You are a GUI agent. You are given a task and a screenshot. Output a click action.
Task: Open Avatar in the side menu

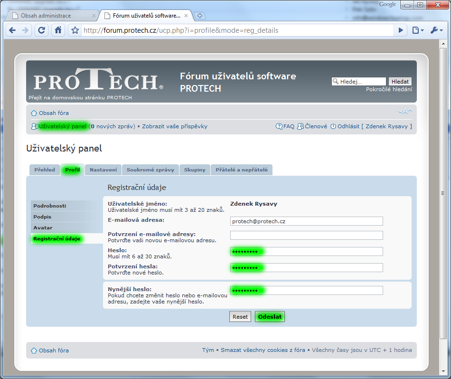[67, 227]
